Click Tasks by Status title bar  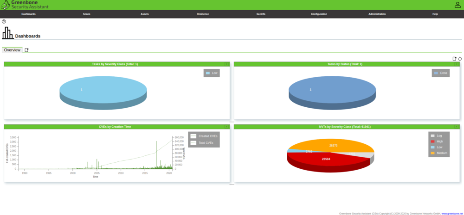pos(345,64)
